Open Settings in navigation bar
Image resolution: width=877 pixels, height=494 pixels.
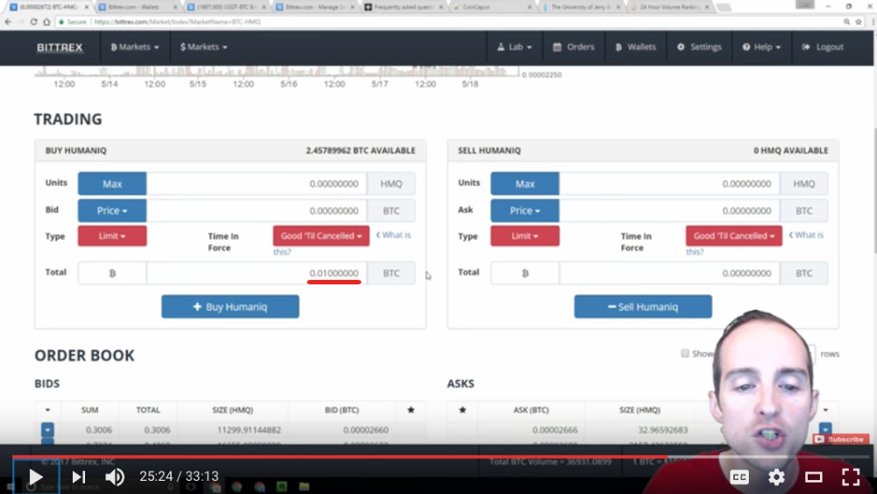[x=699, y=47]
